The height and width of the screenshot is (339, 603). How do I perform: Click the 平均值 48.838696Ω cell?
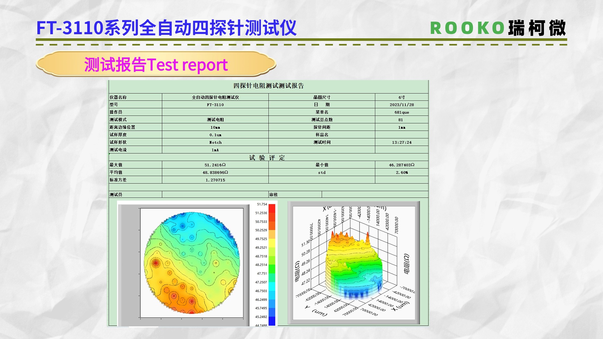[215, 172]
